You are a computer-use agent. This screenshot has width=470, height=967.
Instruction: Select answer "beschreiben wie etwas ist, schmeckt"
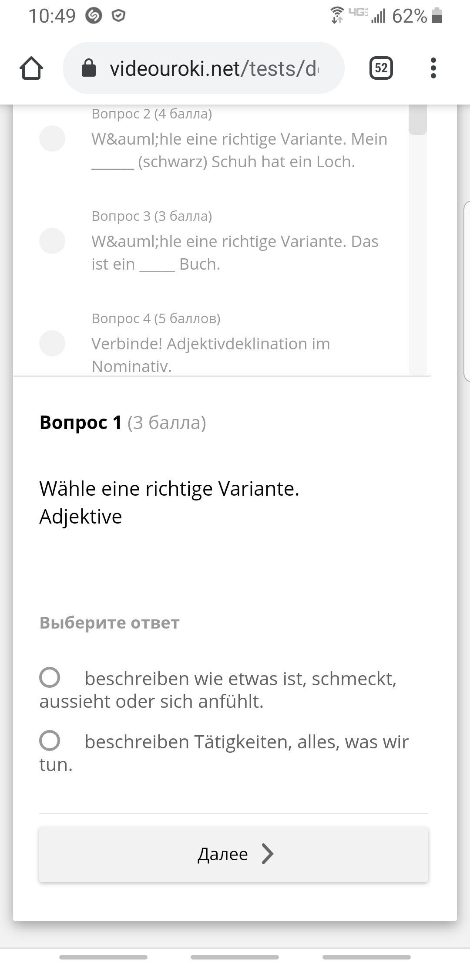[x=50, y=677]
